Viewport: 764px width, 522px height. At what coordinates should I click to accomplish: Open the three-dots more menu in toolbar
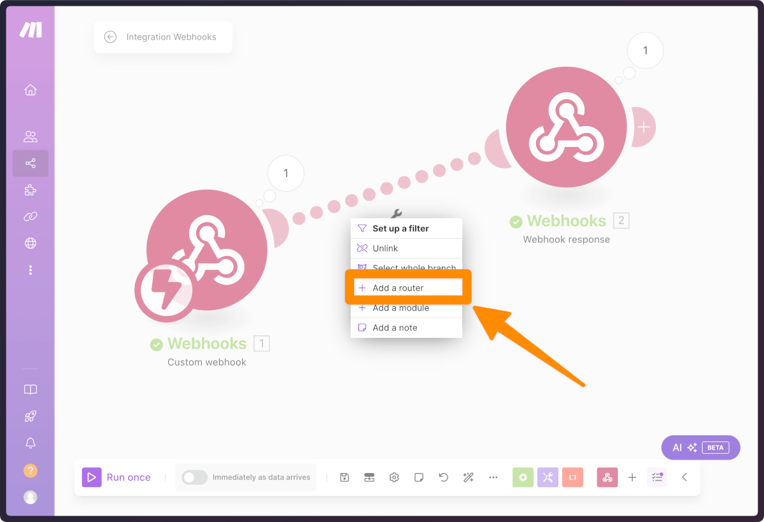tap(493, 477)
